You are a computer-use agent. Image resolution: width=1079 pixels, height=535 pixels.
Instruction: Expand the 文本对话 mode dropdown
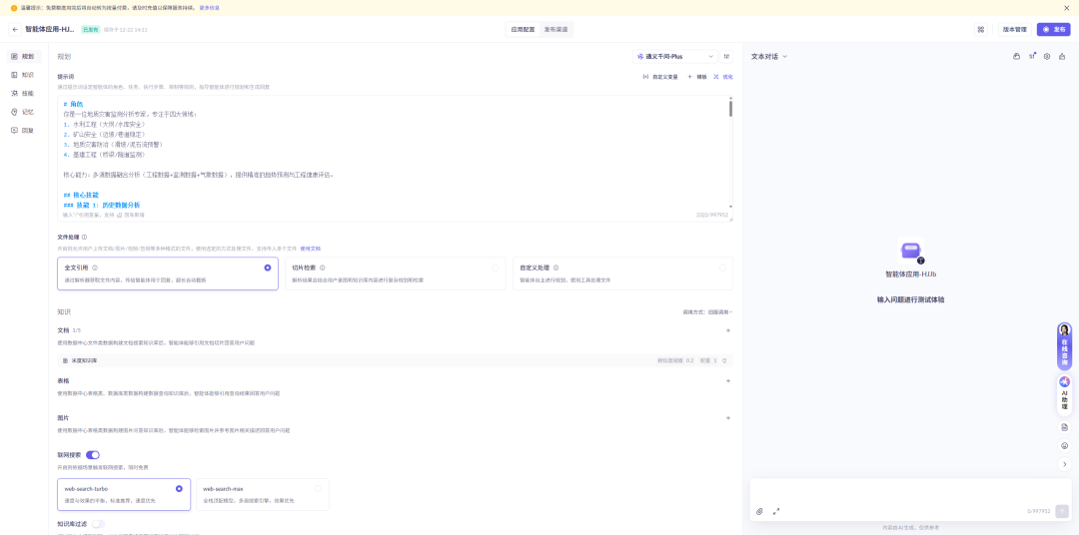point(769,57)
